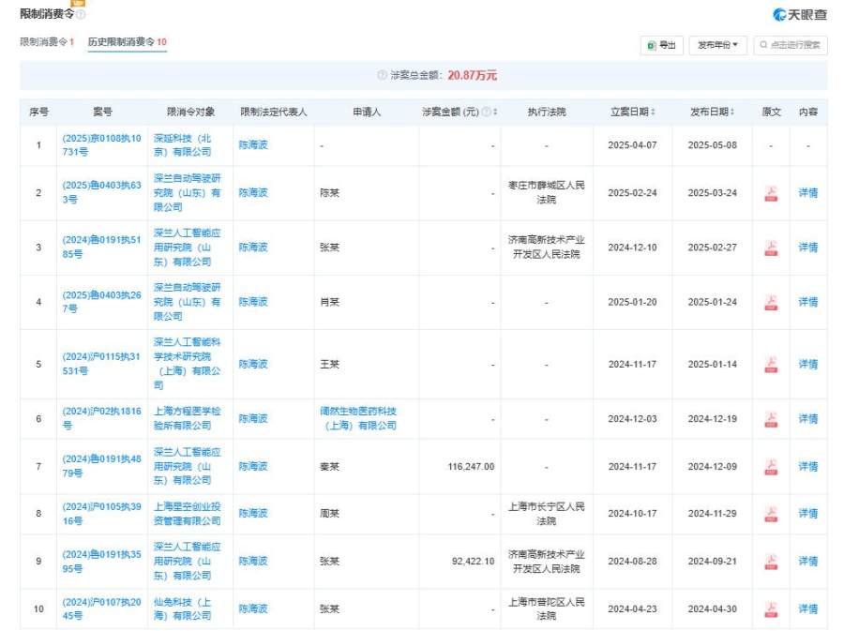Screen dimensions: 844x631
Task: Open PDF icon in row 3
Action: (771, 248)
